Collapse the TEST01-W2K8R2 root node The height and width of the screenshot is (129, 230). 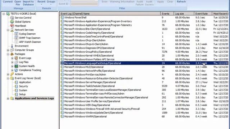pos(4,14)
